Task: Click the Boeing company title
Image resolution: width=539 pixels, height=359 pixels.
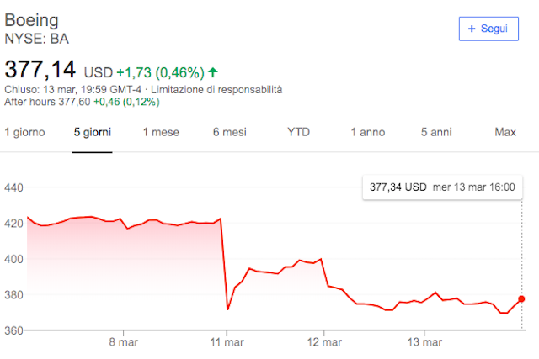Action: coord(30,18)
